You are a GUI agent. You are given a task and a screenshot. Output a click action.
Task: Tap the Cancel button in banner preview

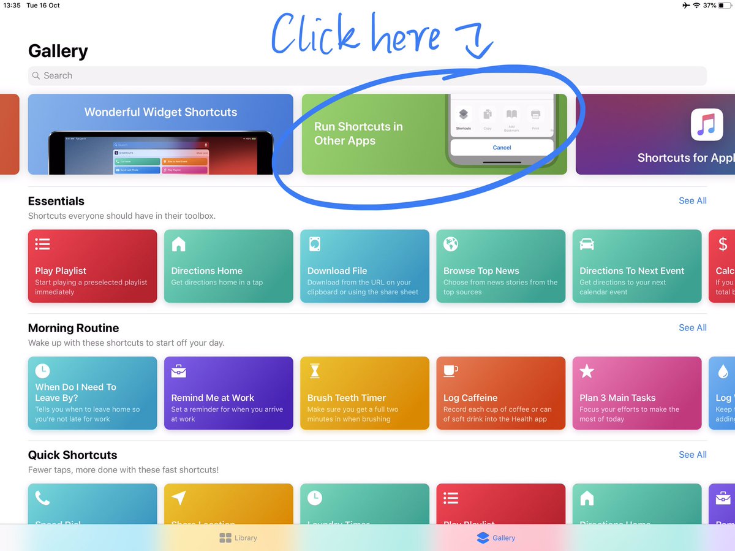coord(502,148)
